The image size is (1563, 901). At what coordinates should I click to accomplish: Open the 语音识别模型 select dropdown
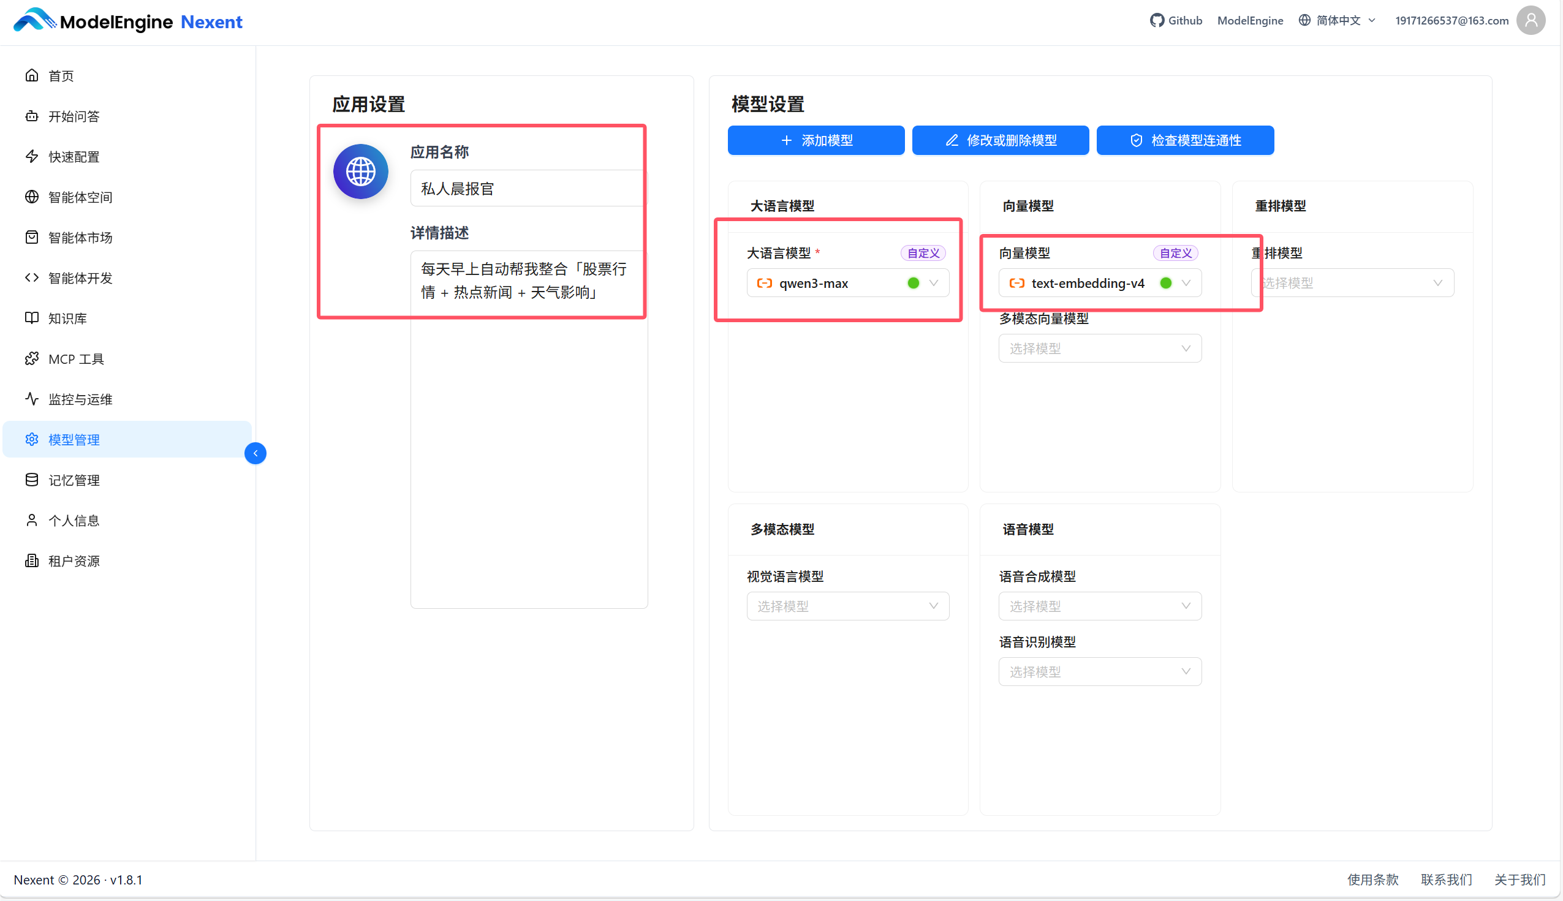(x=1100, y=672)
